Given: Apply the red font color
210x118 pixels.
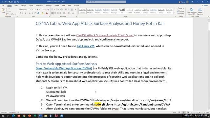Looking at the screenshot, I should click(x=47, y=13).
